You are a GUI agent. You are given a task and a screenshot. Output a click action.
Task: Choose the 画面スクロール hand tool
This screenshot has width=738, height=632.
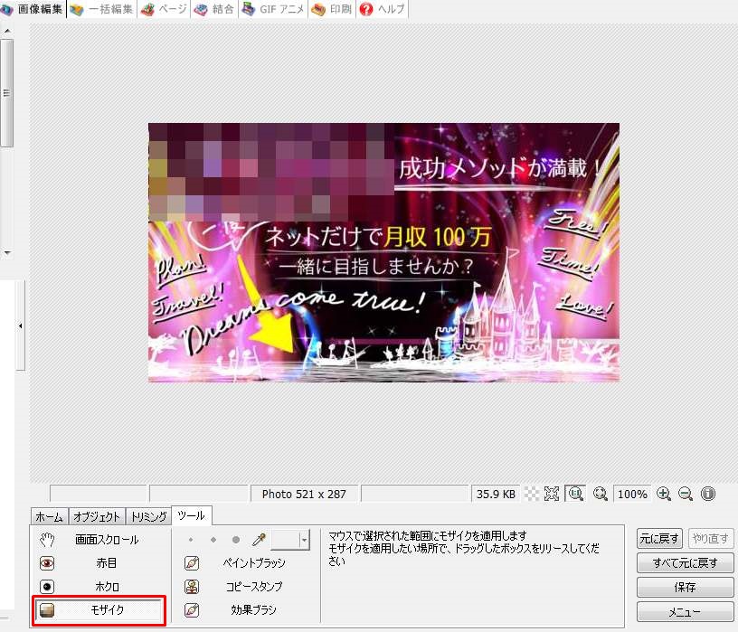tap(99, 540)
